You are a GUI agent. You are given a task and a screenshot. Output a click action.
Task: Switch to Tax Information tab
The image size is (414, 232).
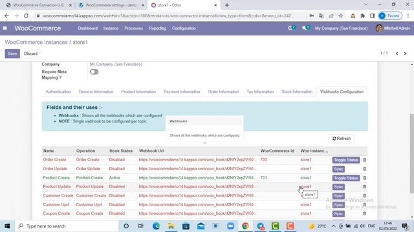pos(260,92)
